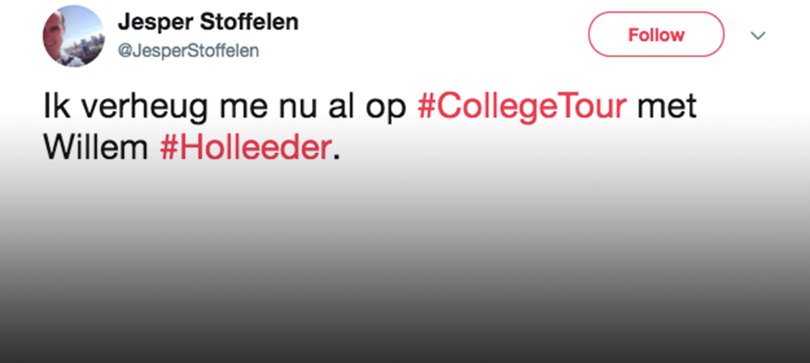Click the word "Willem" in the tweet
Image resolution: width=810 pixels, height=363 pixels.
tap(96, 148)
